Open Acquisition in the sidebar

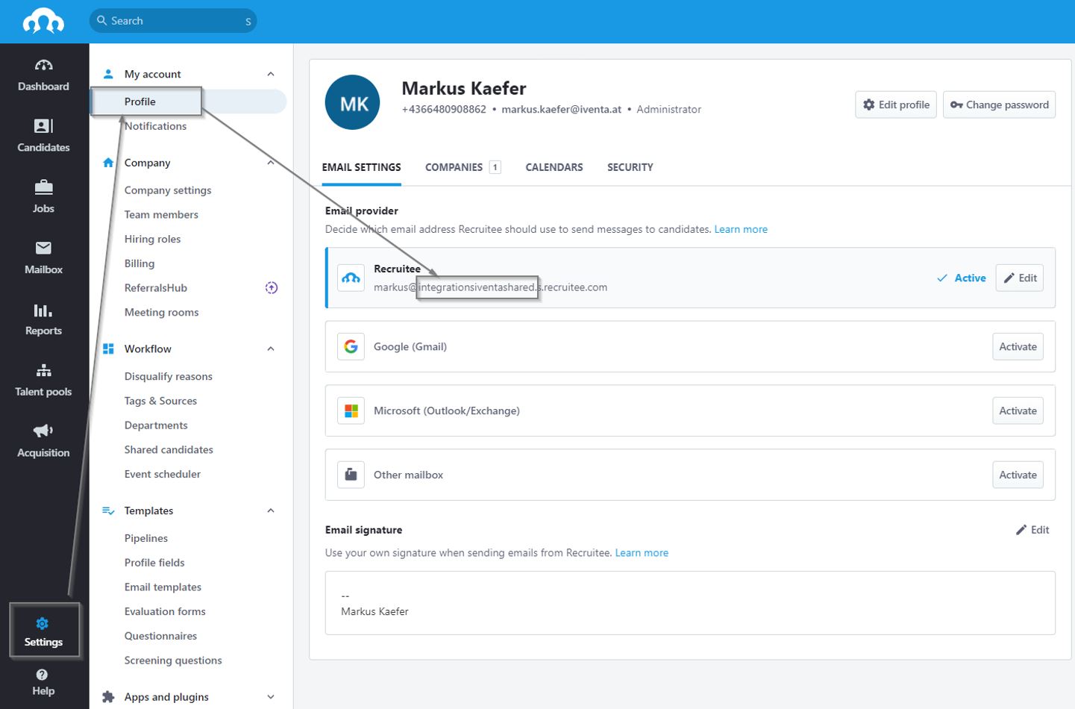[43, 442]
